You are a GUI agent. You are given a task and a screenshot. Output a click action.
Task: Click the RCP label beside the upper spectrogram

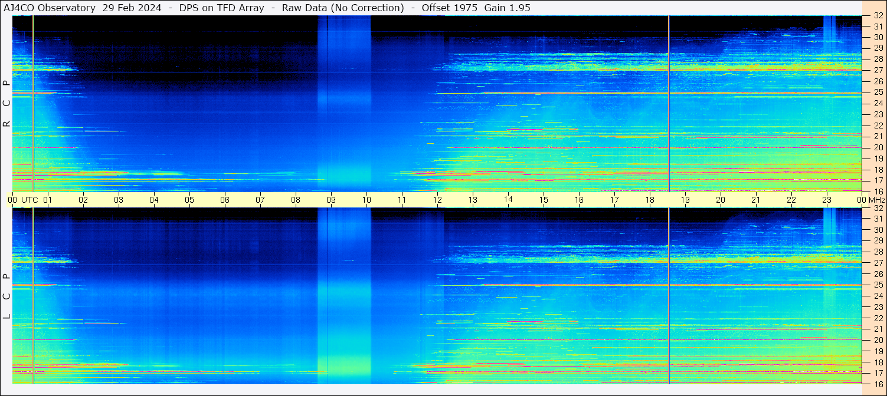6,103
